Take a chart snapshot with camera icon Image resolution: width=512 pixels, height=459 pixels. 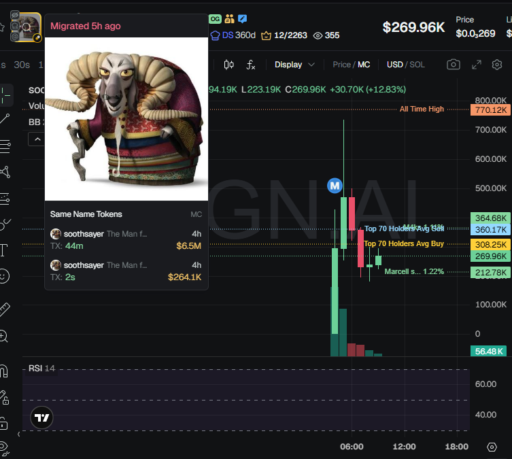pyautogui.click(x=454, y=65)
